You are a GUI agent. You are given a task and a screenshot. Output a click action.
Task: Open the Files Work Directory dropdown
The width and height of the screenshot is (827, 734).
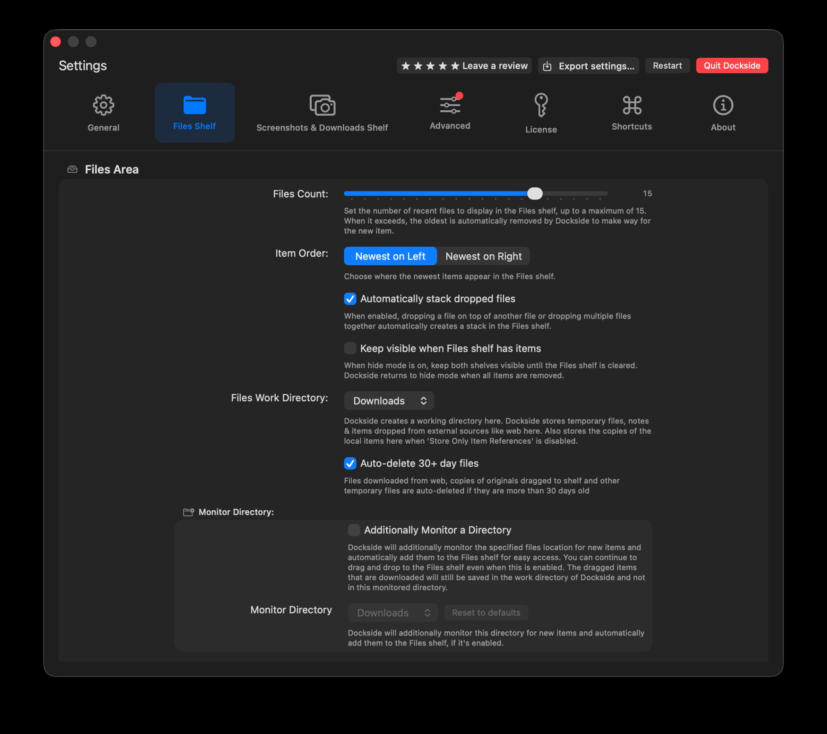[x=389, y=401]
